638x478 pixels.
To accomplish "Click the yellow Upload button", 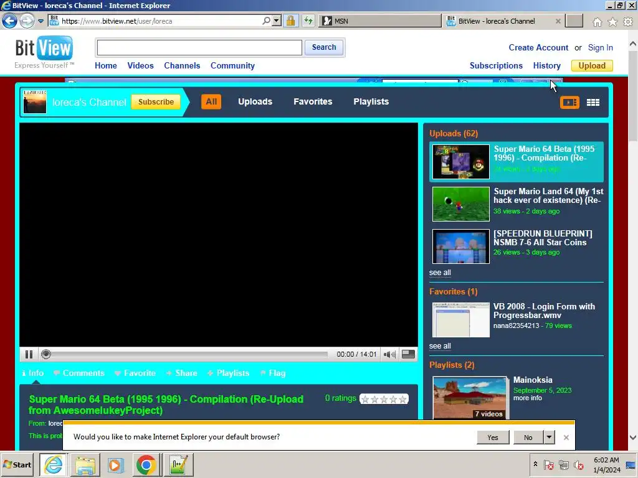I will point(592,65).
